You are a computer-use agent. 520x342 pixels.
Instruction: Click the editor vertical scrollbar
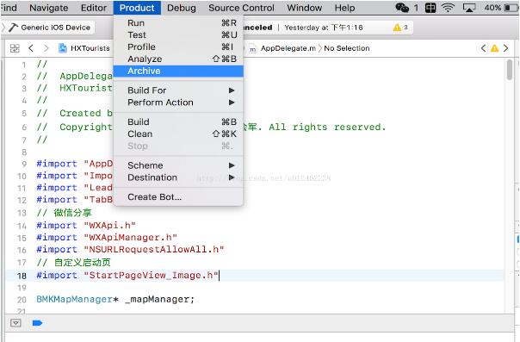[x=510, y=69]
